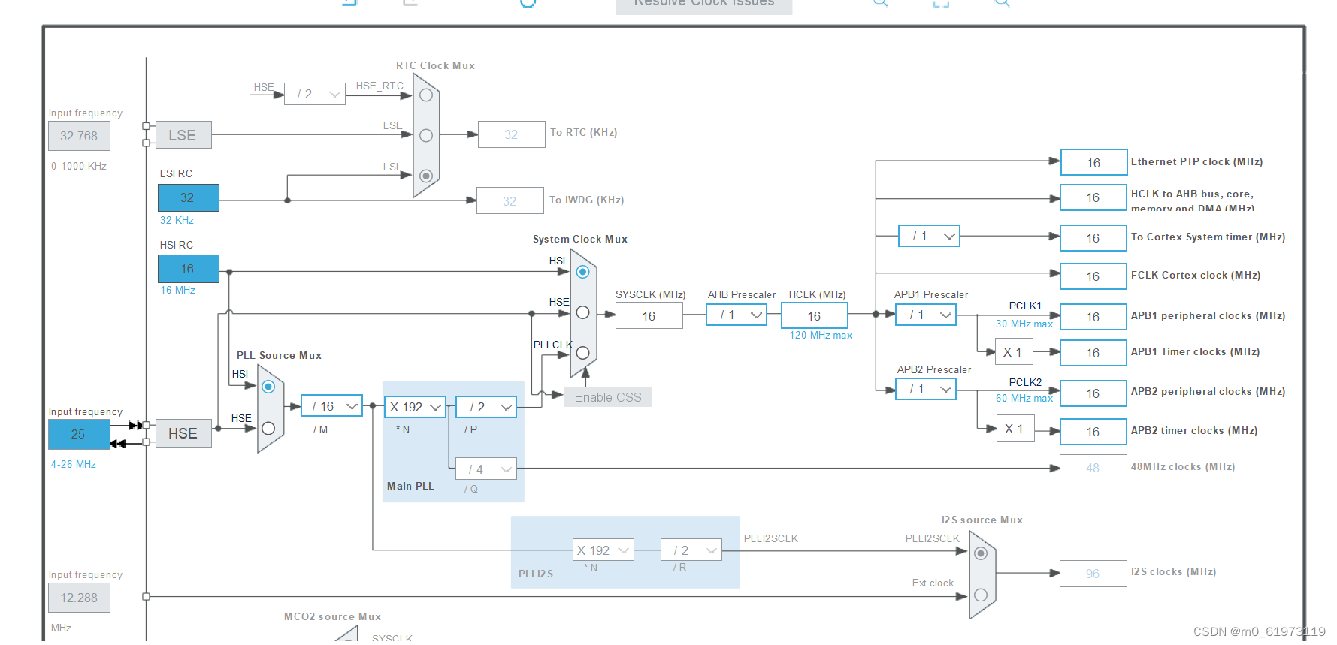Viewport: 1337px width, 645px height.
Task: Select LSI input in RTC Clock Mux
Action: pyautogui.click(x=426, y=176)
